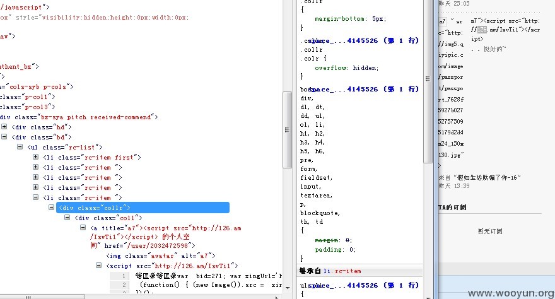Select the class="p-col3" row
555x299 pixels.
(x=28, y=107)
